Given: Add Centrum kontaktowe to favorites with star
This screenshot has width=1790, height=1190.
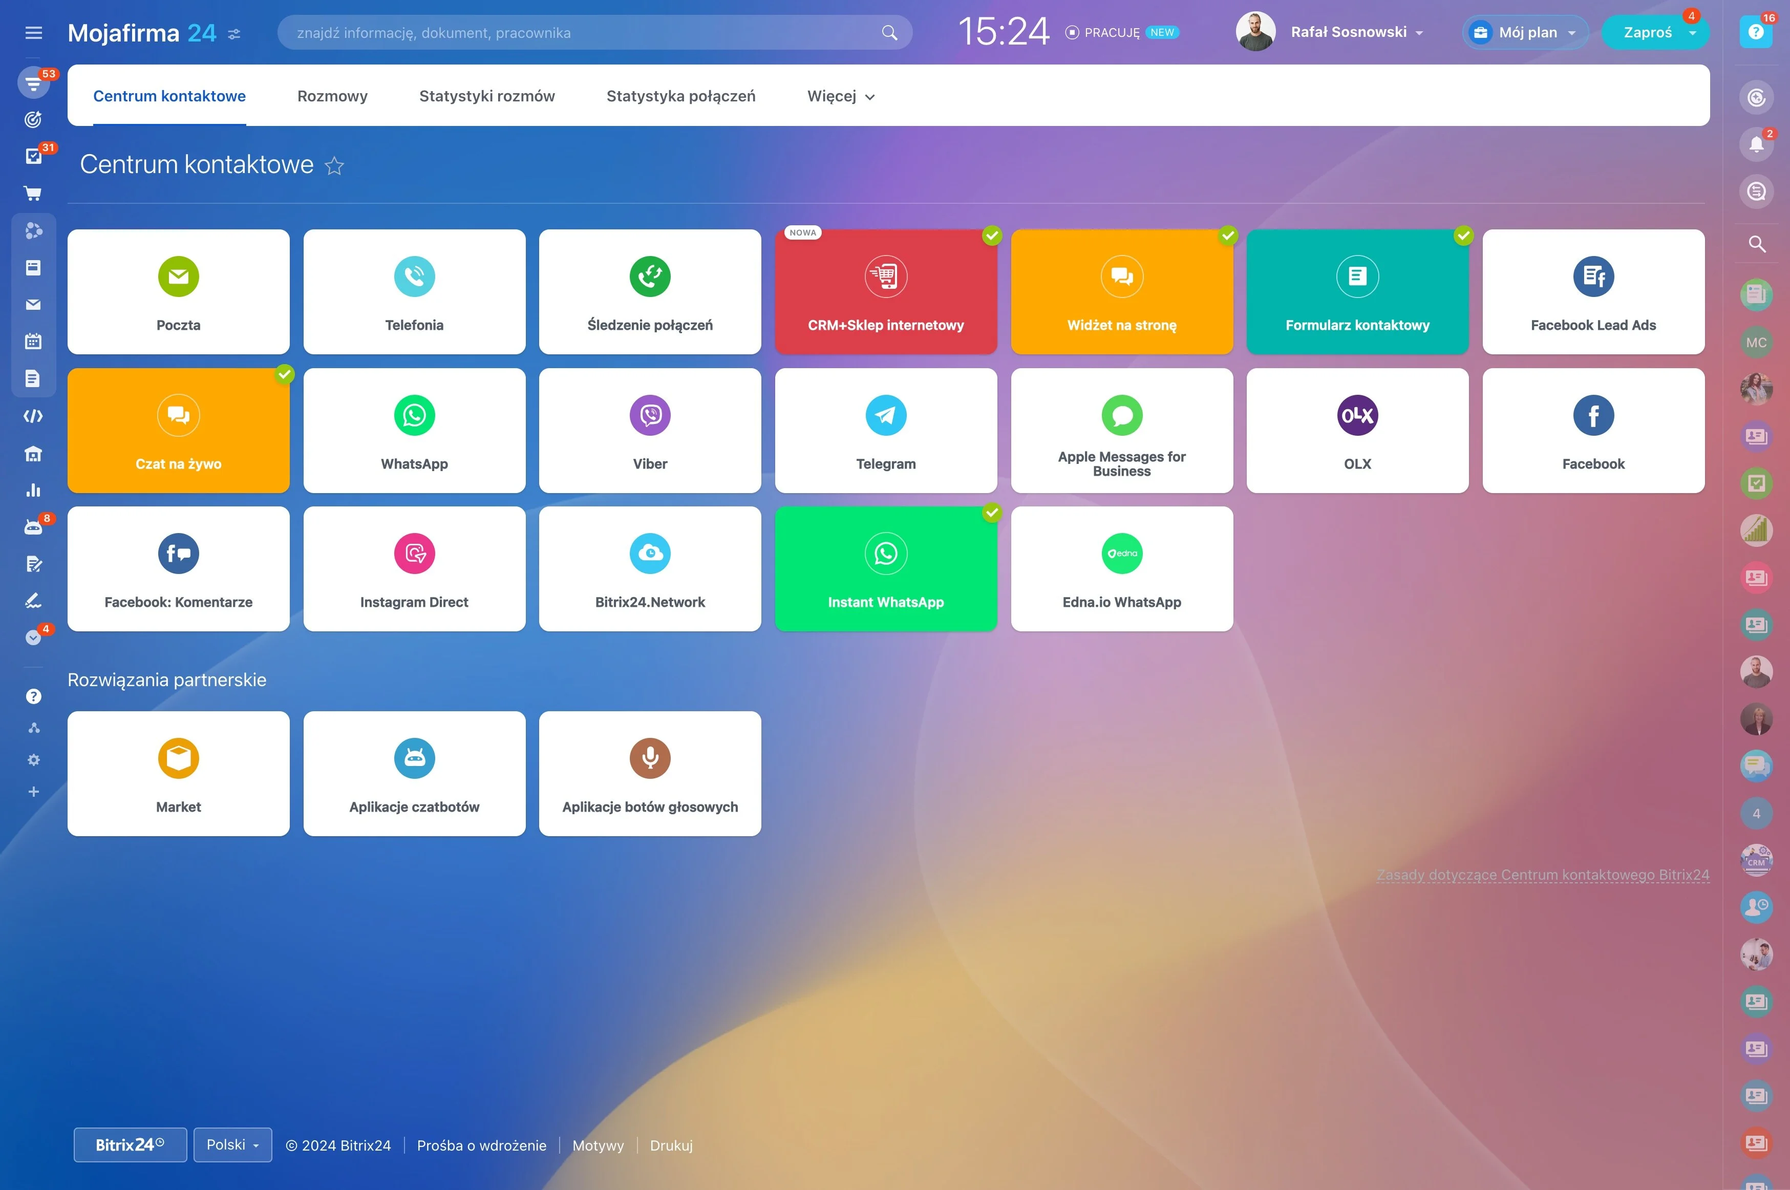Looking at the screenshot, I should point(335,165).
